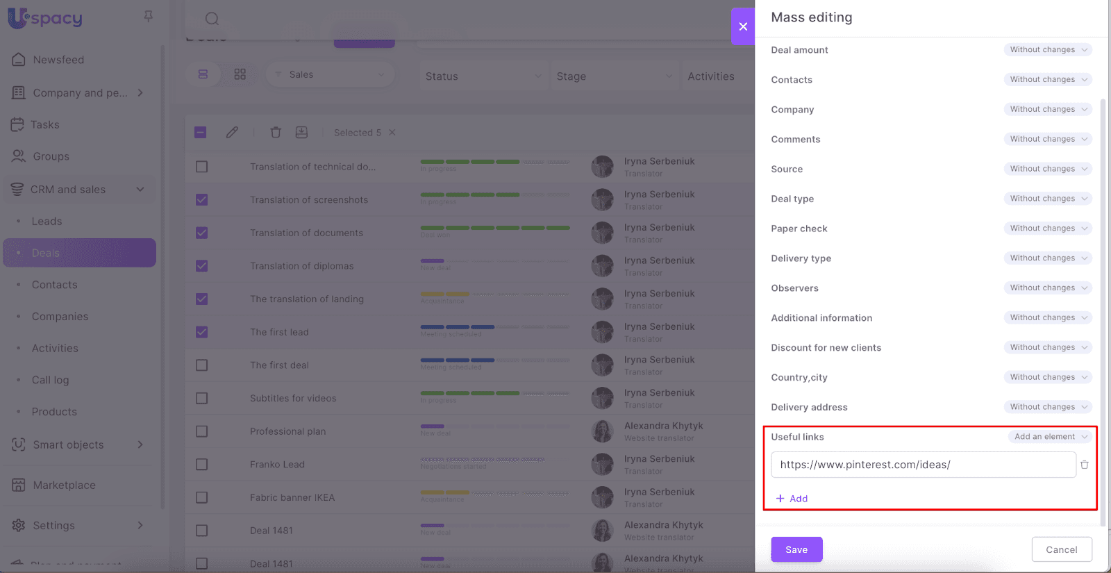Click the search magnifier icon

click(212, 19)
